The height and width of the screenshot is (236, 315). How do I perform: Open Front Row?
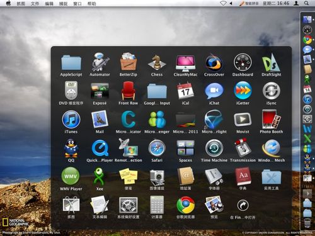click(x=129, y=91)
